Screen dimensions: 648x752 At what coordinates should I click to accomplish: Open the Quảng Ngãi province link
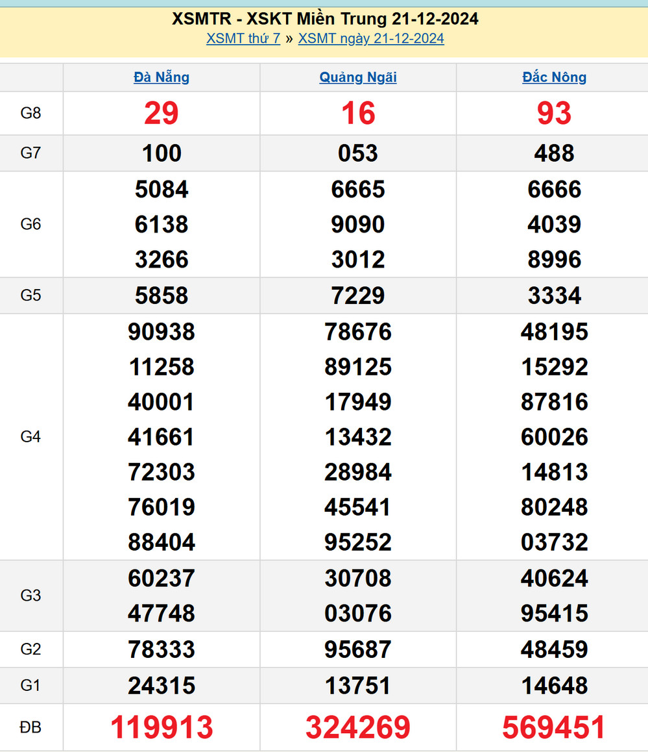[358, 77]
